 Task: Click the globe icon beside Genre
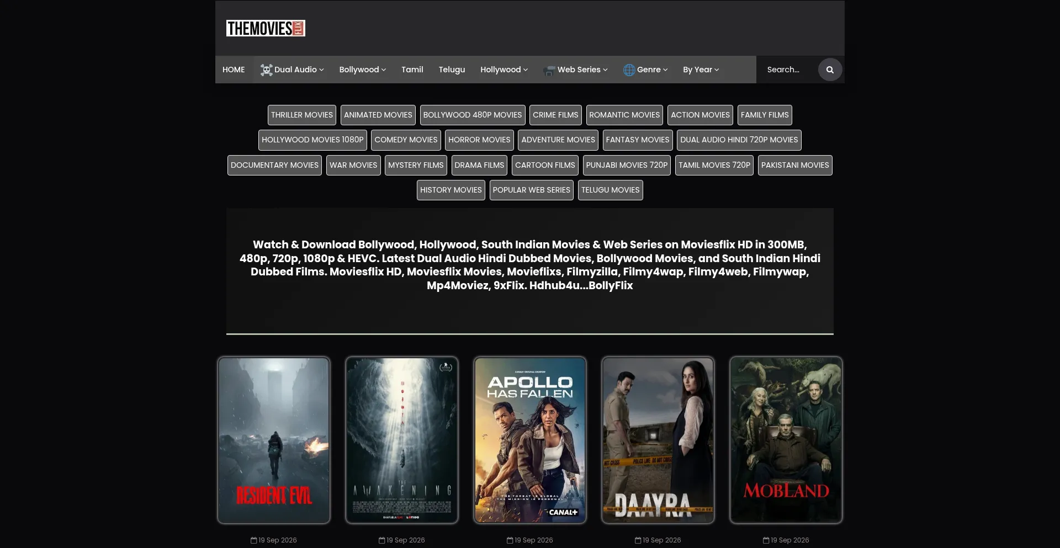[x=629, y=70]
